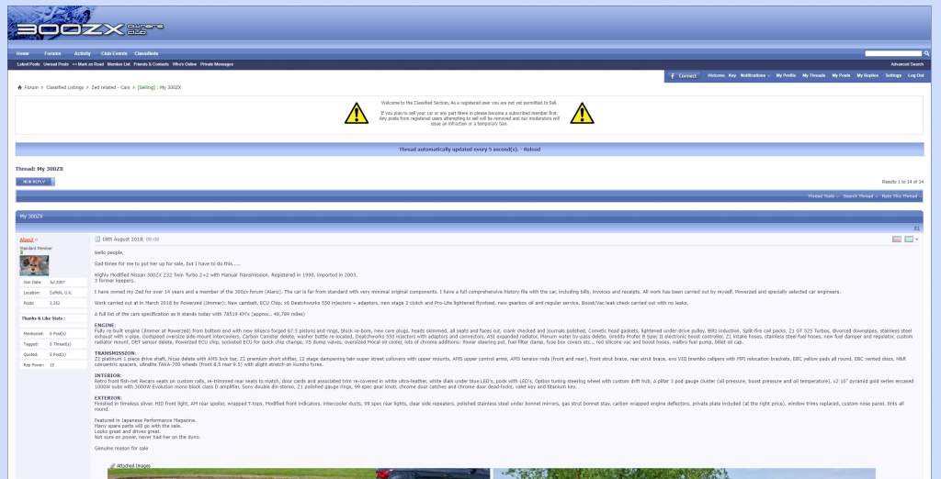Open AlanZ's avatar picture
The image size is (941, 479).
point(34,265)
